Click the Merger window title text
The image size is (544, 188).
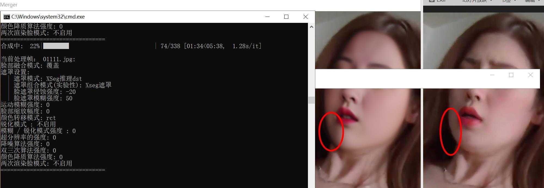(x=9, y=5)
